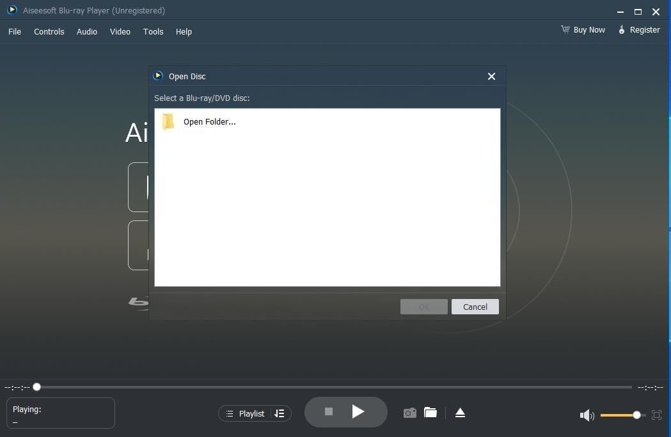
Task: Click the Register key icon
Action: point(621,29)
